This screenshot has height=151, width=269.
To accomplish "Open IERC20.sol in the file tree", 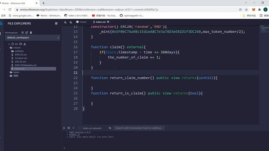I will (x=21, y=55).
